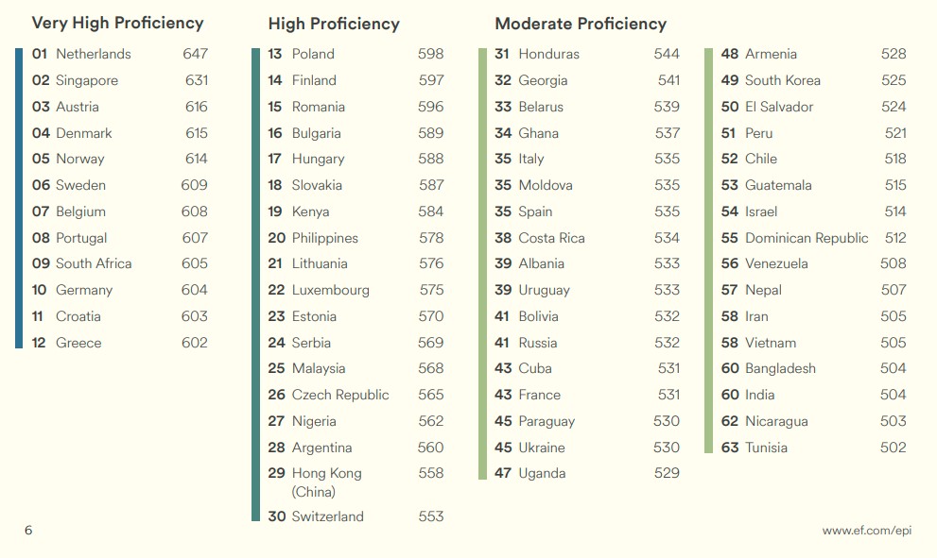Select the High Proficiency heading

(334, 25)
